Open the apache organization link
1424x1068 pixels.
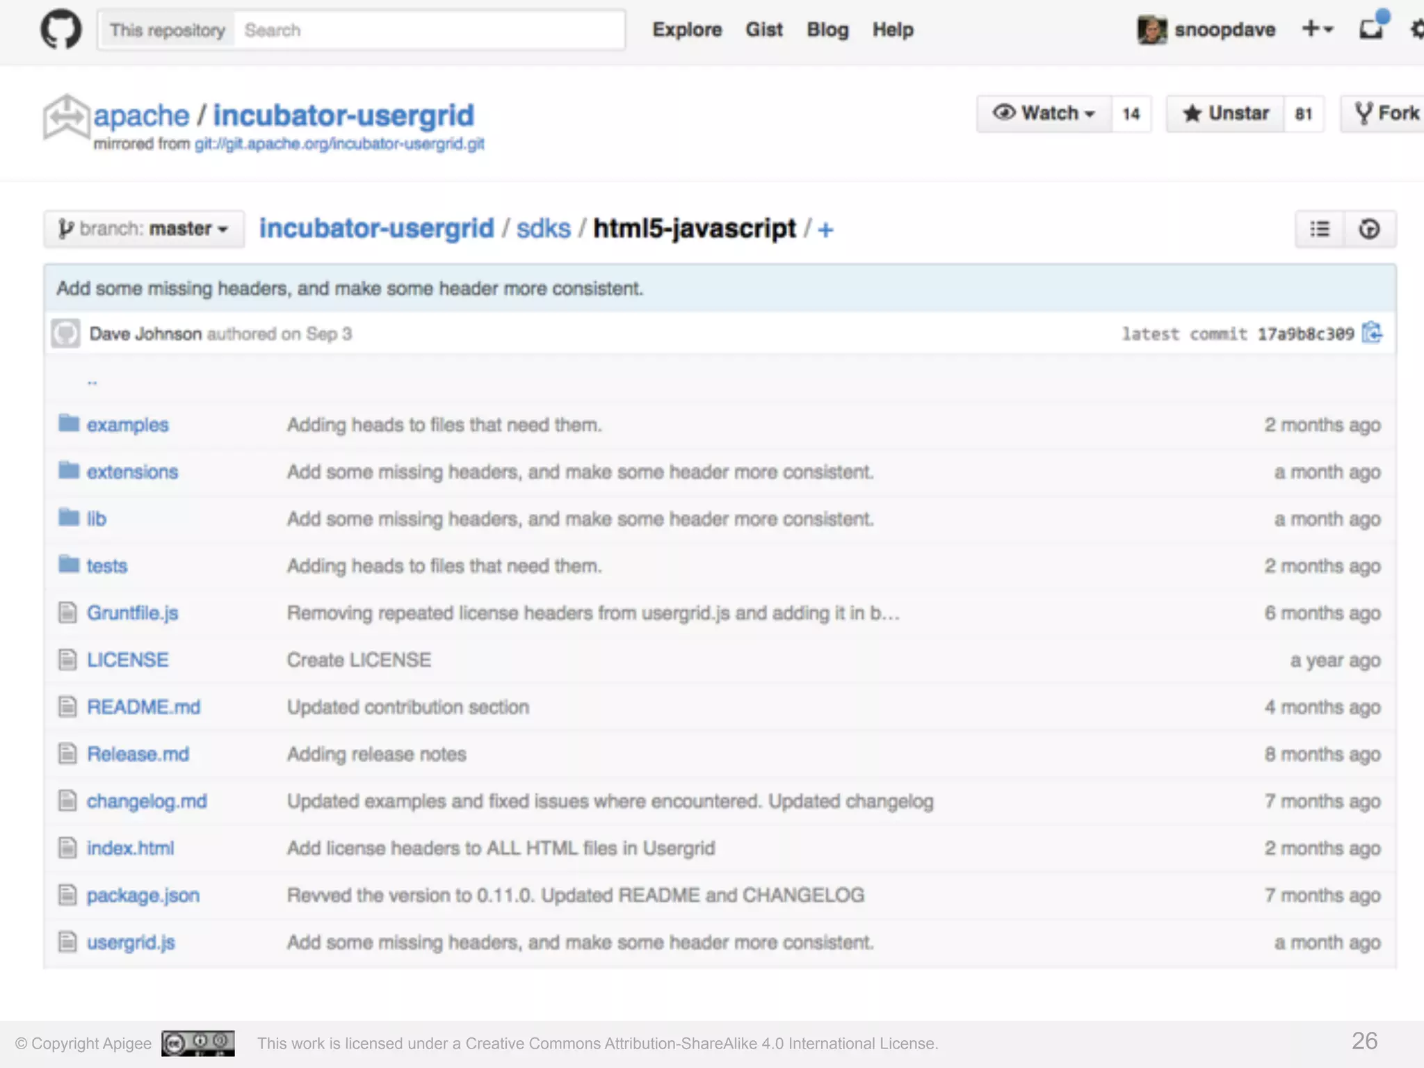(x=141, y=115)
